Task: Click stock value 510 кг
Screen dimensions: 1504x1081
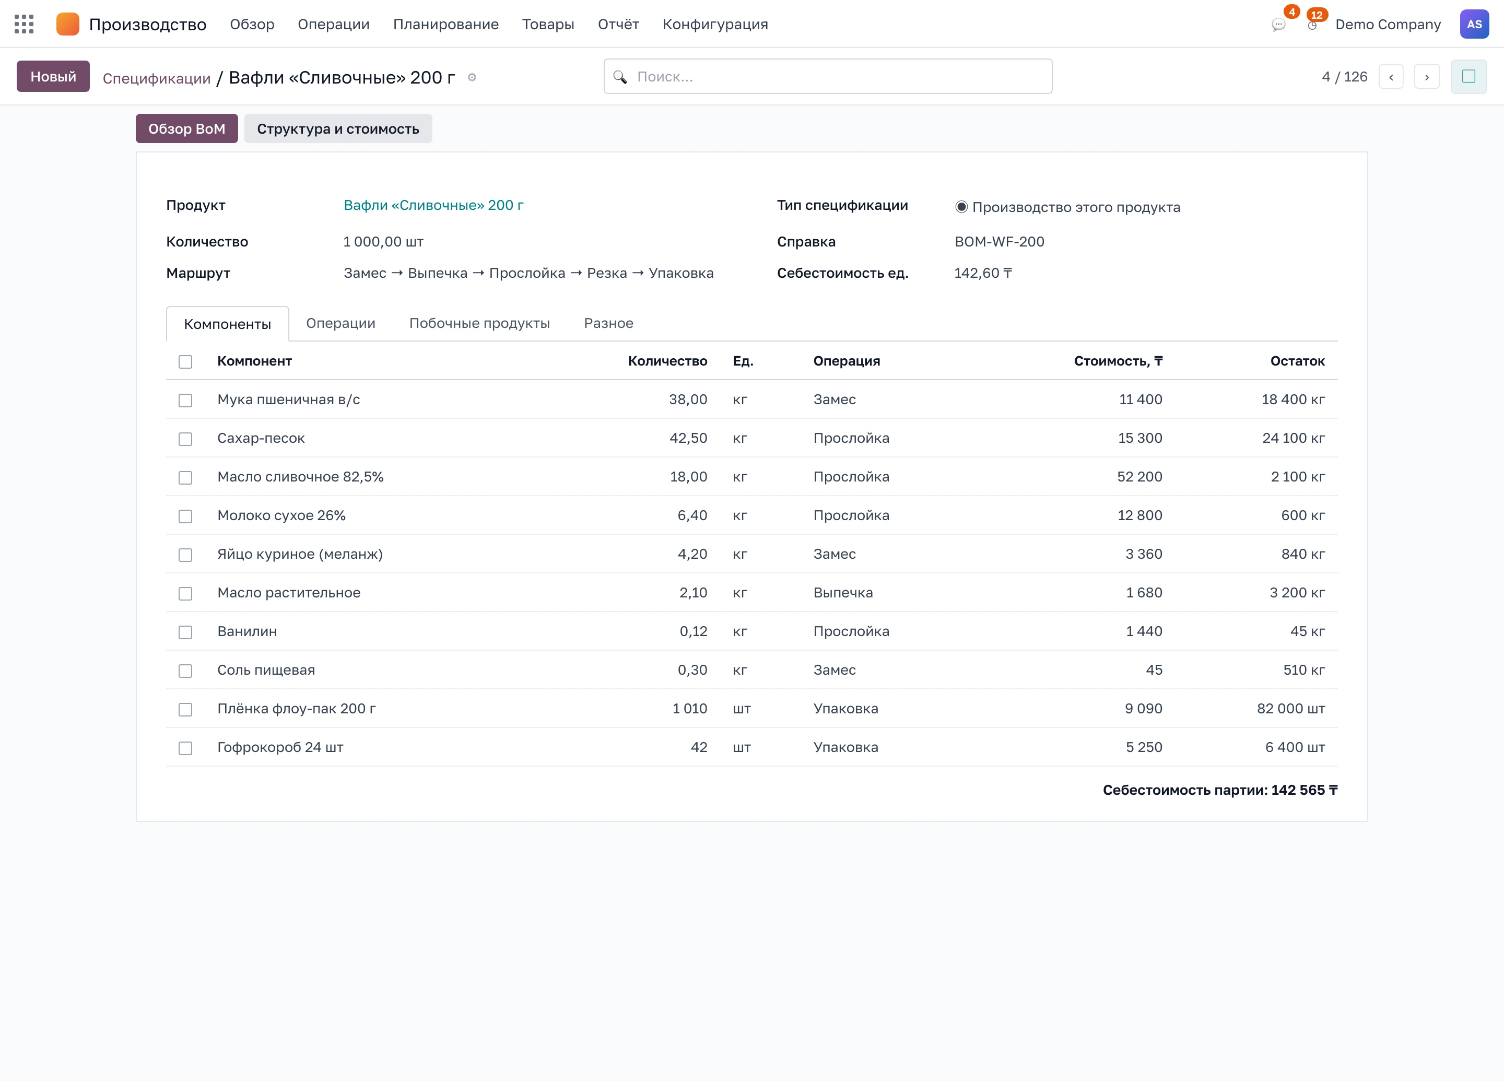Action: click(1304, 670)
